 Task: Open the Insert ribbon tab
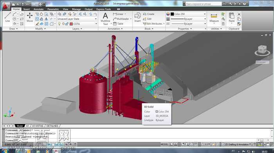27,9
